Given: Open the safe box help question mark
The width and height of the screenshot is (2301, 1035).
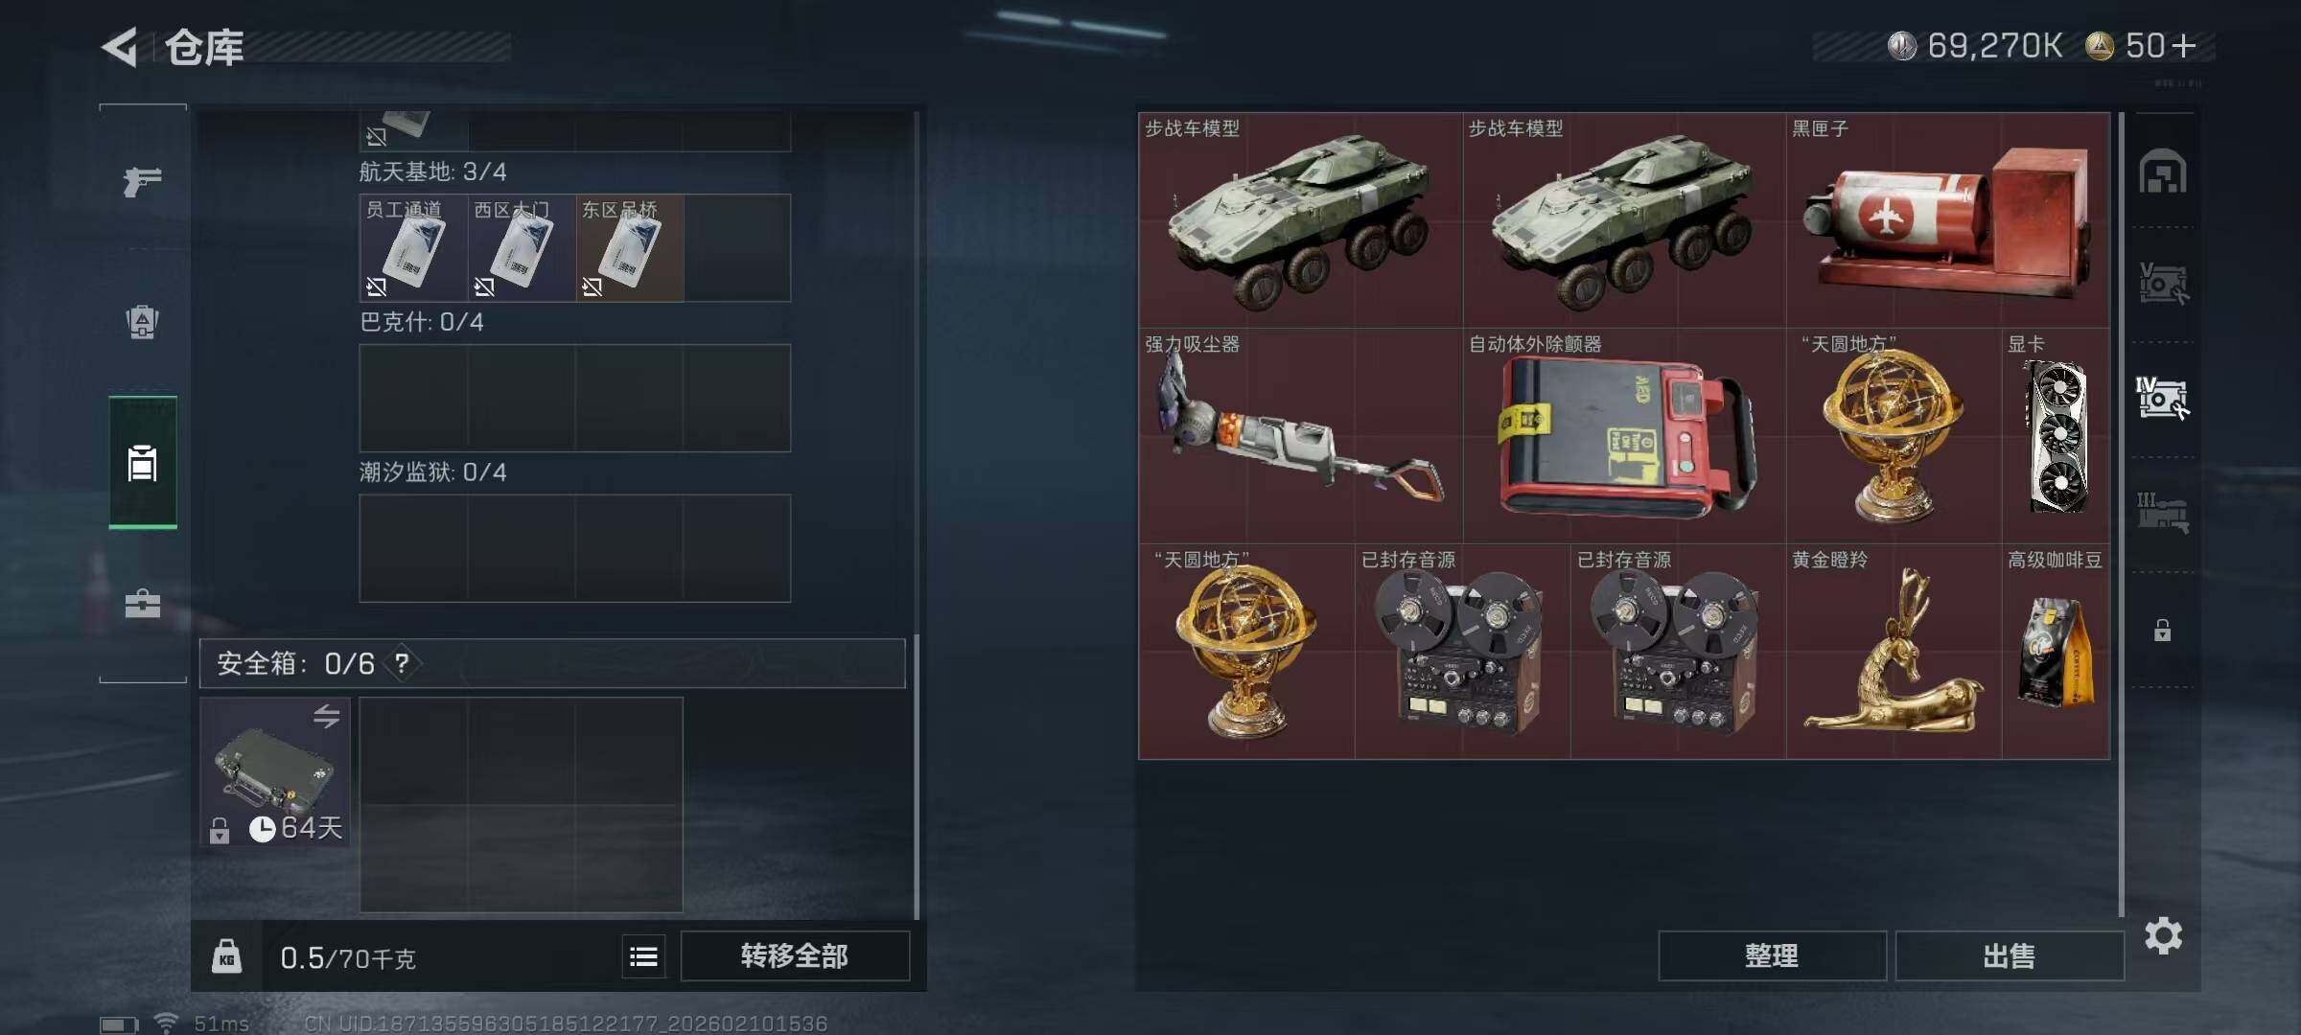Looking at the screenshot, I should tap(403, 663).
